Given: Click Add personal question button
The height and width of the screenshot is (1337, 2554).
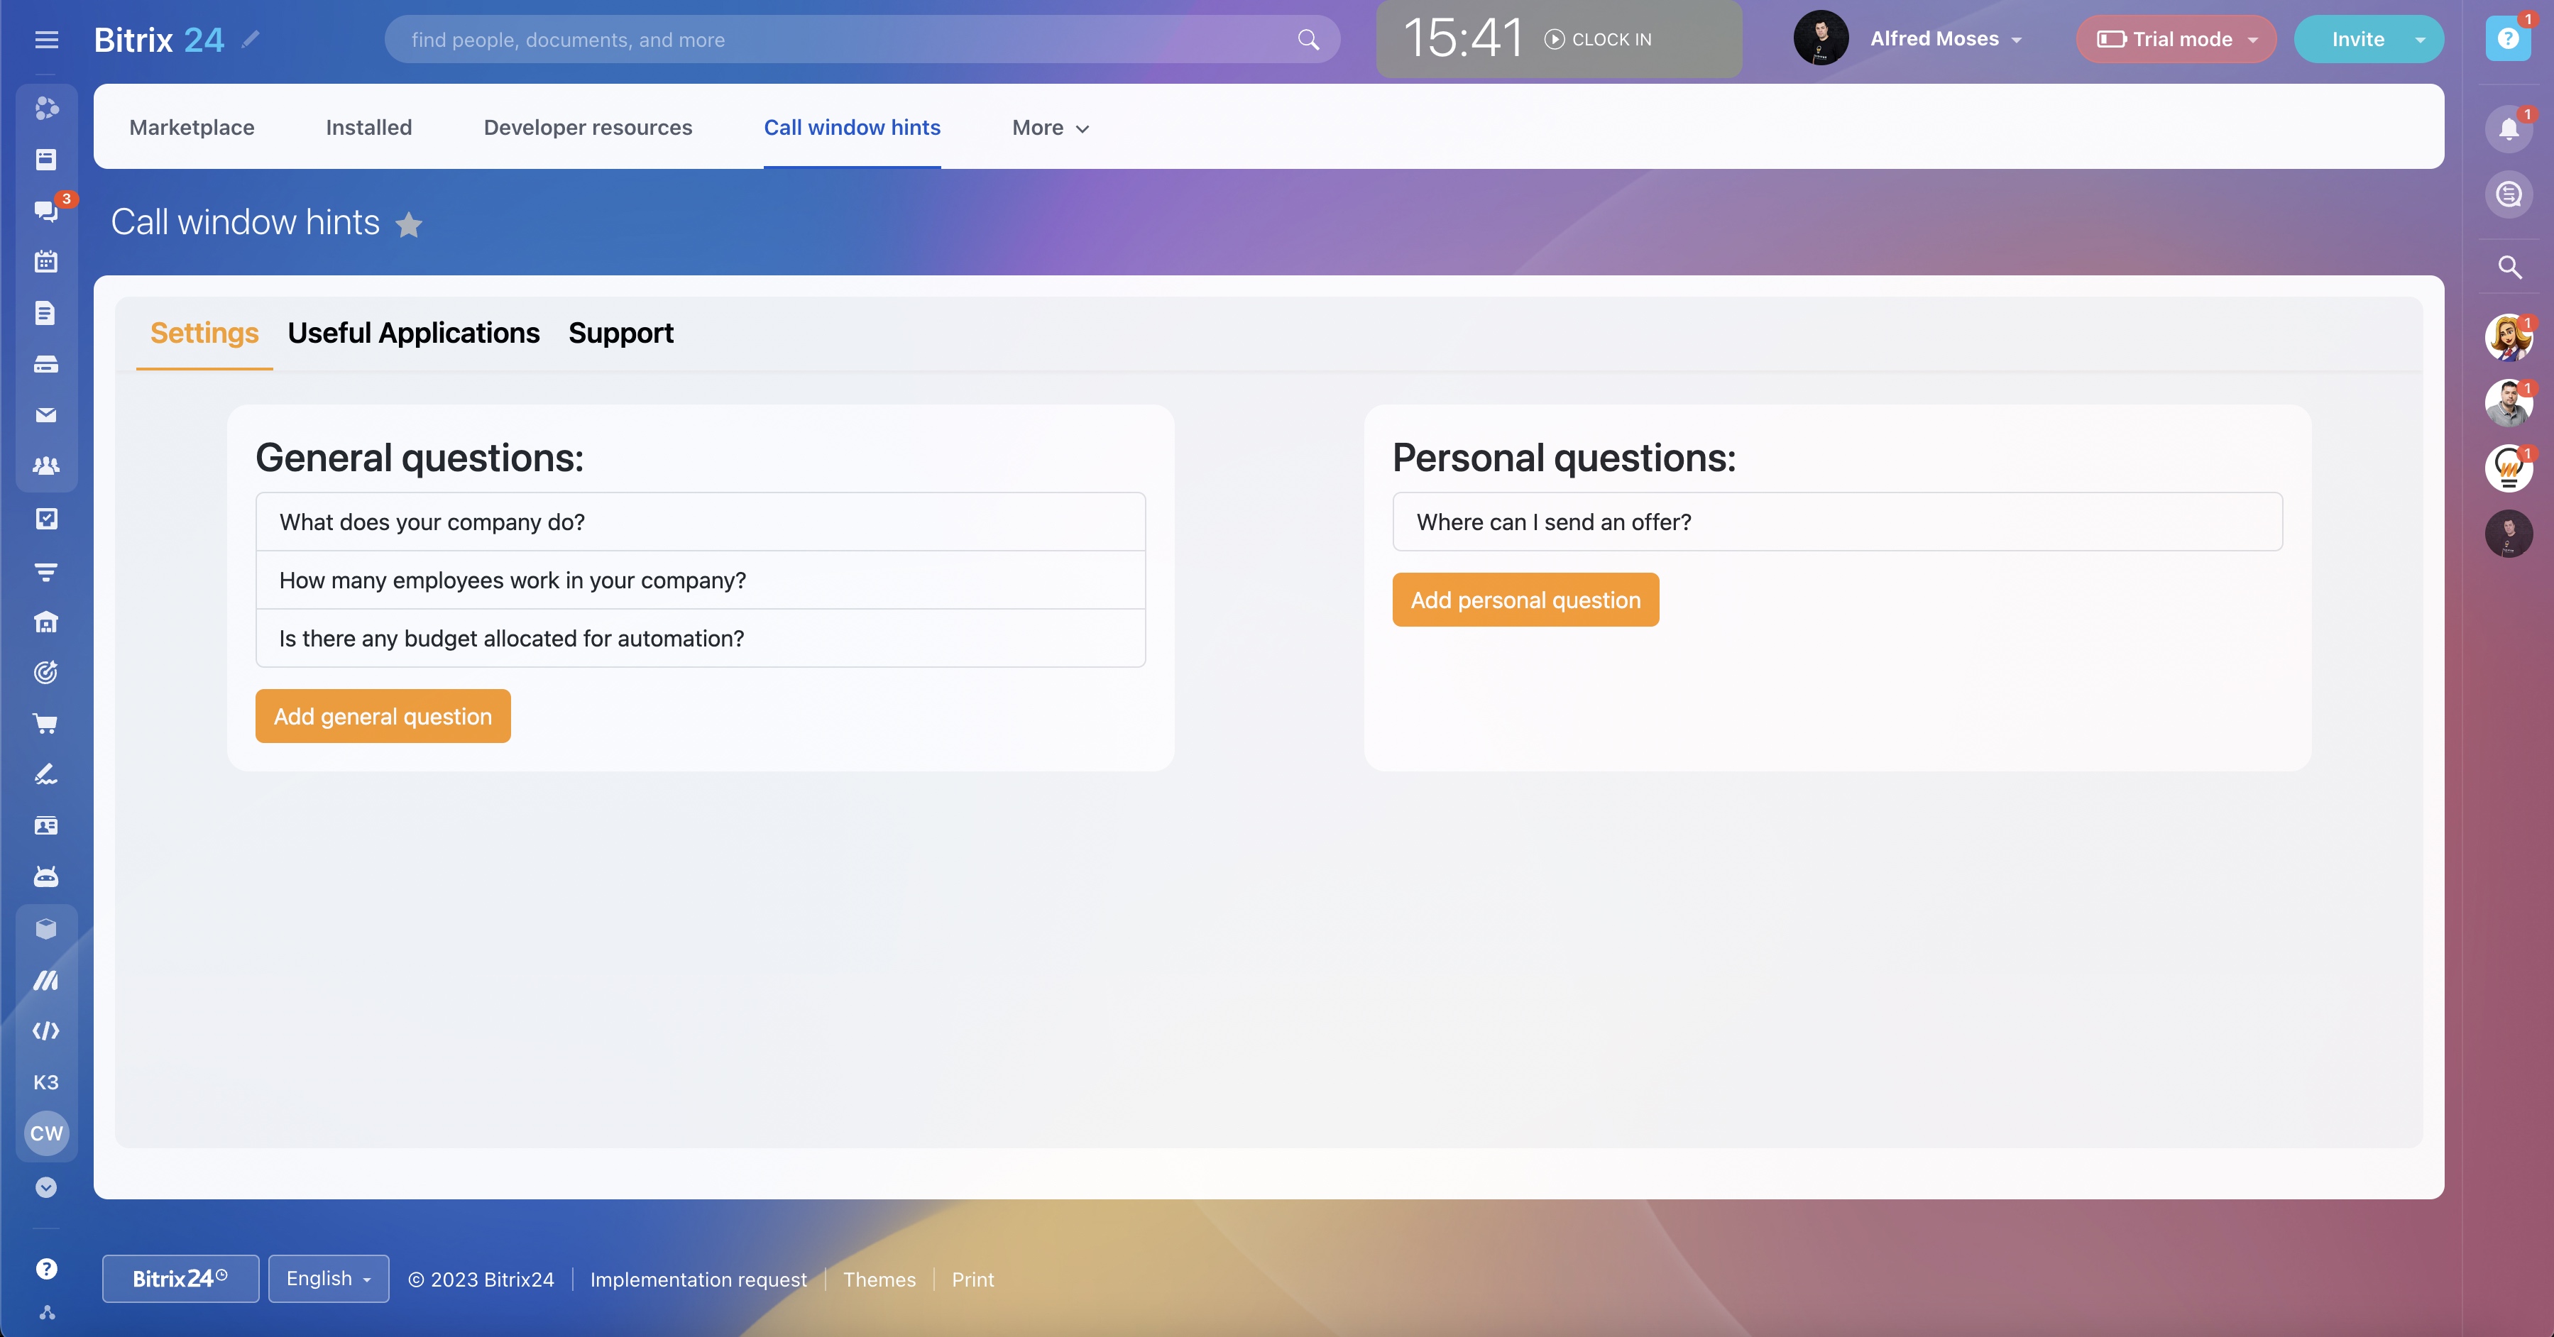Looking at the screenshot, I should point(1525,600).
